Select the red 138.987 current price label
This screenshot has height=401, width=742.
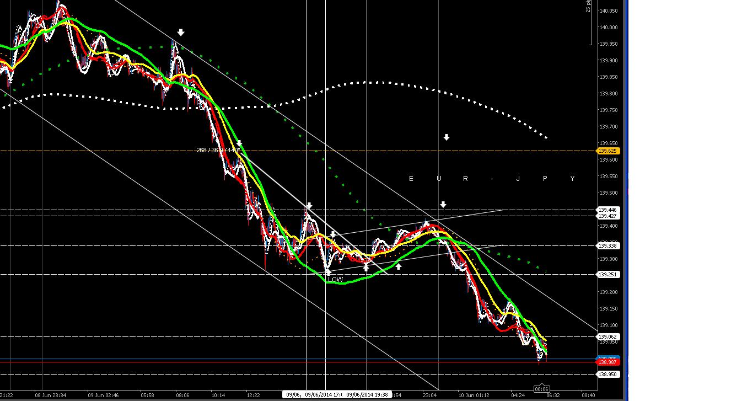[607, 362]
